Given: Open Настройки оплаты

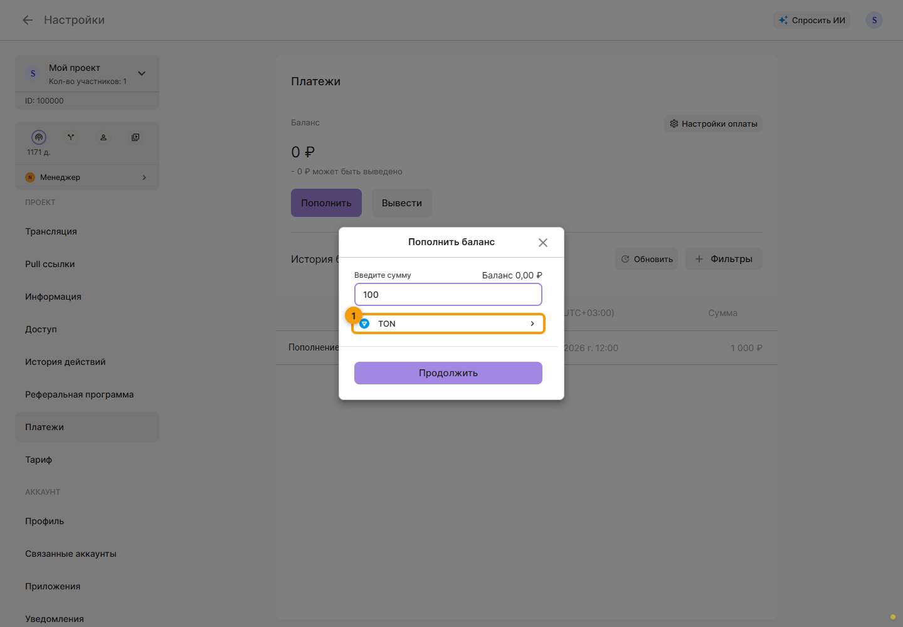Looking at the screenshot, I should pyautogui.click(x=713, y=124).
